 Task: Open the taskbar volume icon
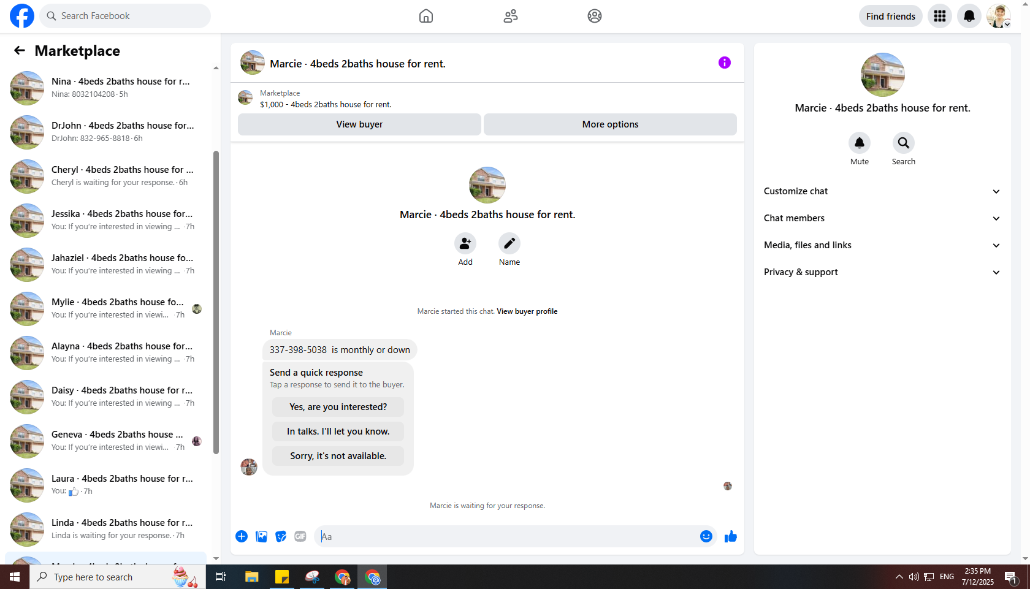click(x=914, y=577)
